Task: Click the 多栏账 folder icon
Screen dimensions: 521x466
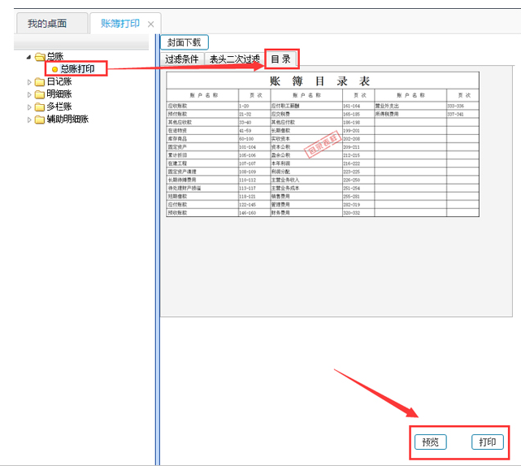Action: [40, 107]
